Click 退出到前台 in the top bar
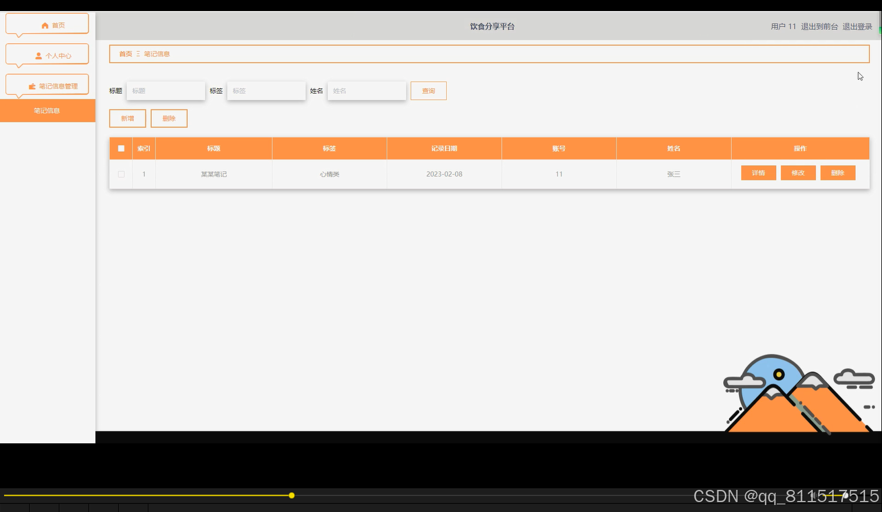Image resolution: width=882 pixels, height=512 pixels. pos(819,27)
